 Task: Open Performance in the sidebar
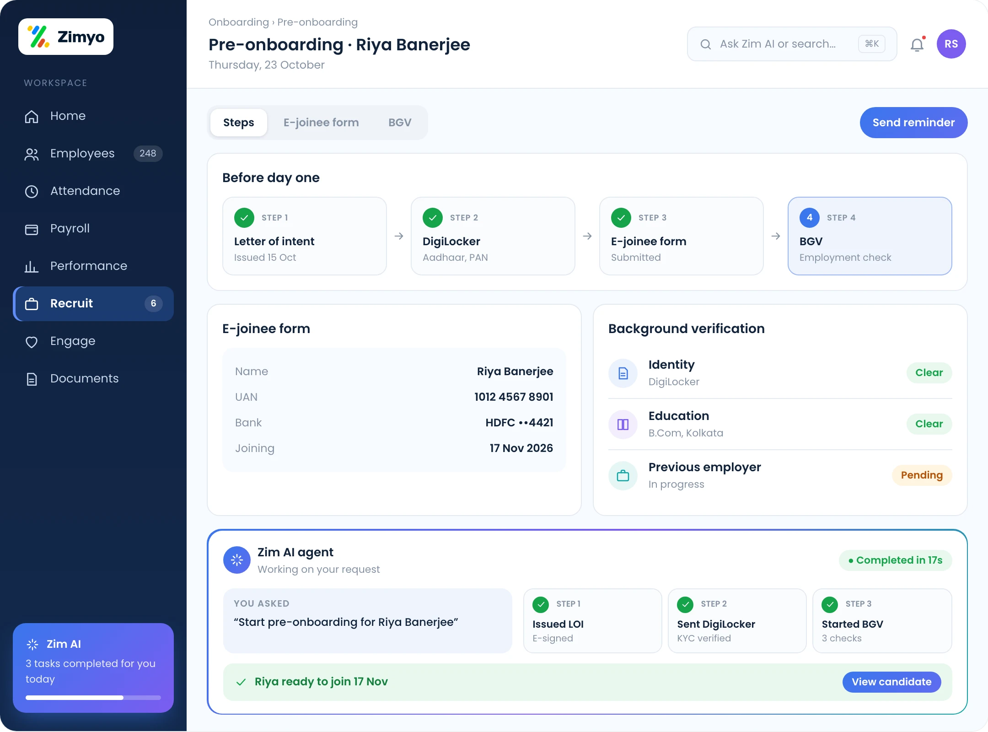click(x=93, y=266)
